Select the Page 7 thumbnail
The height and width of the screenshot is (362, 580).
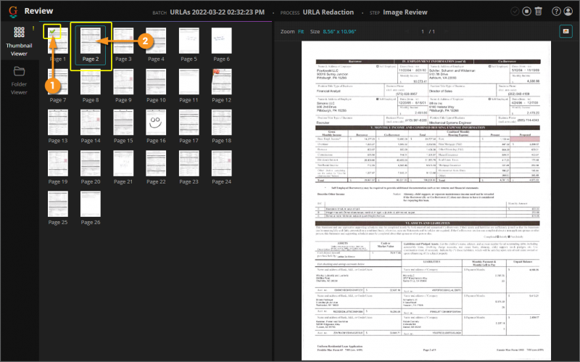(x=58, y=82)
